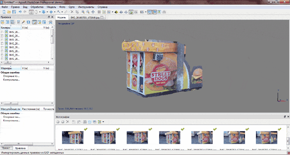Check the third IMG_20 camera checkbox
Viewport: 290px width, 155px height.
[2, 40]
